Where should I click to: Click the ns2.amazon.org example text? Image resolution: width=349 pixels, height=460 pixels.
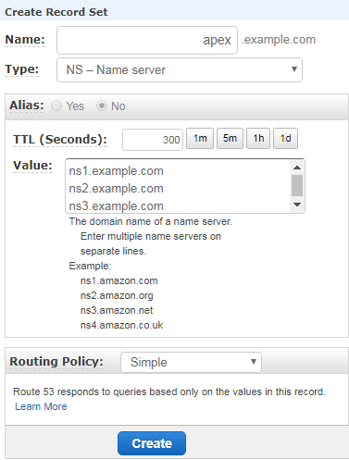click(x=117, y=295)
